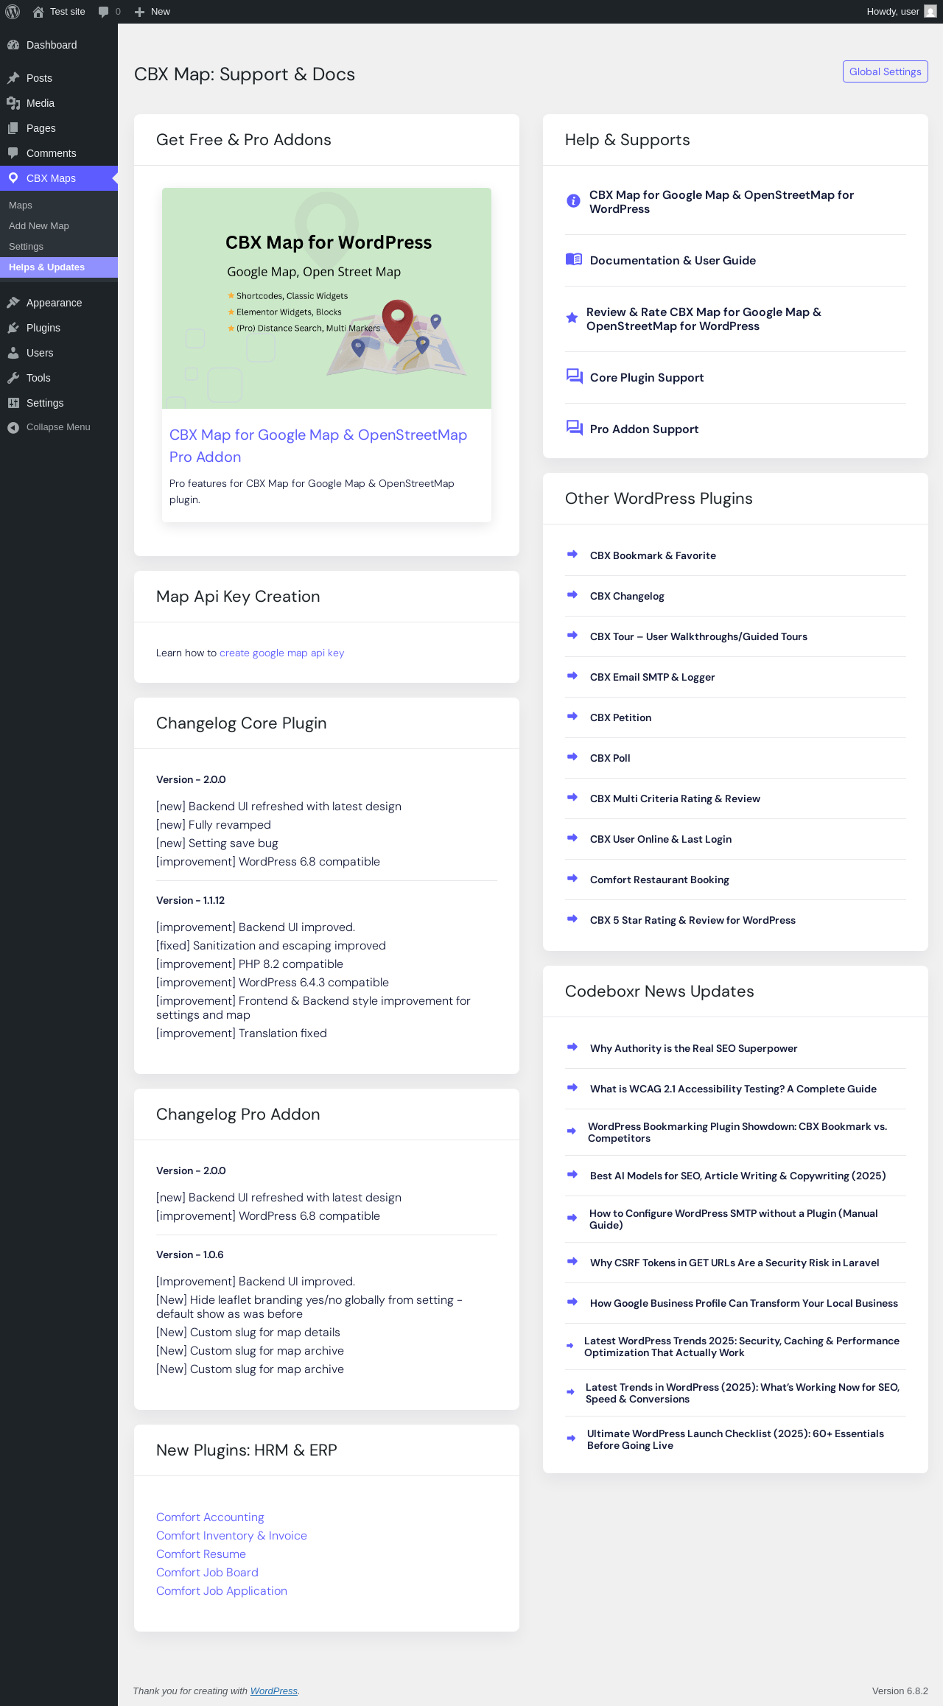Click the Pages icon in sidebar
The height and width of the screenshot is (1706, 943).
pos(13,128)
